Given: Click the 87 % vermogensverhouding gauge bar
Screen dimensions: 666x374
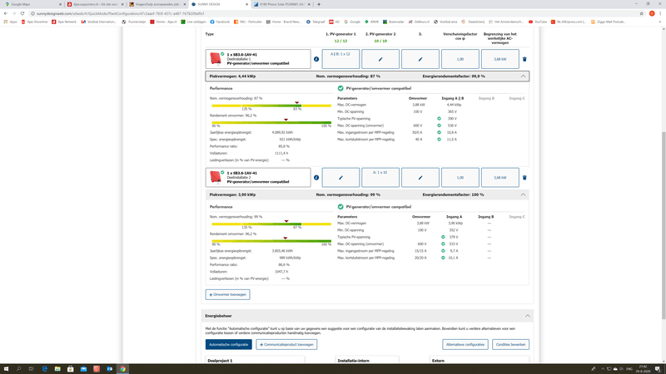Looking at the screenshot, I should pyautogui.click(x=271, y=106).
